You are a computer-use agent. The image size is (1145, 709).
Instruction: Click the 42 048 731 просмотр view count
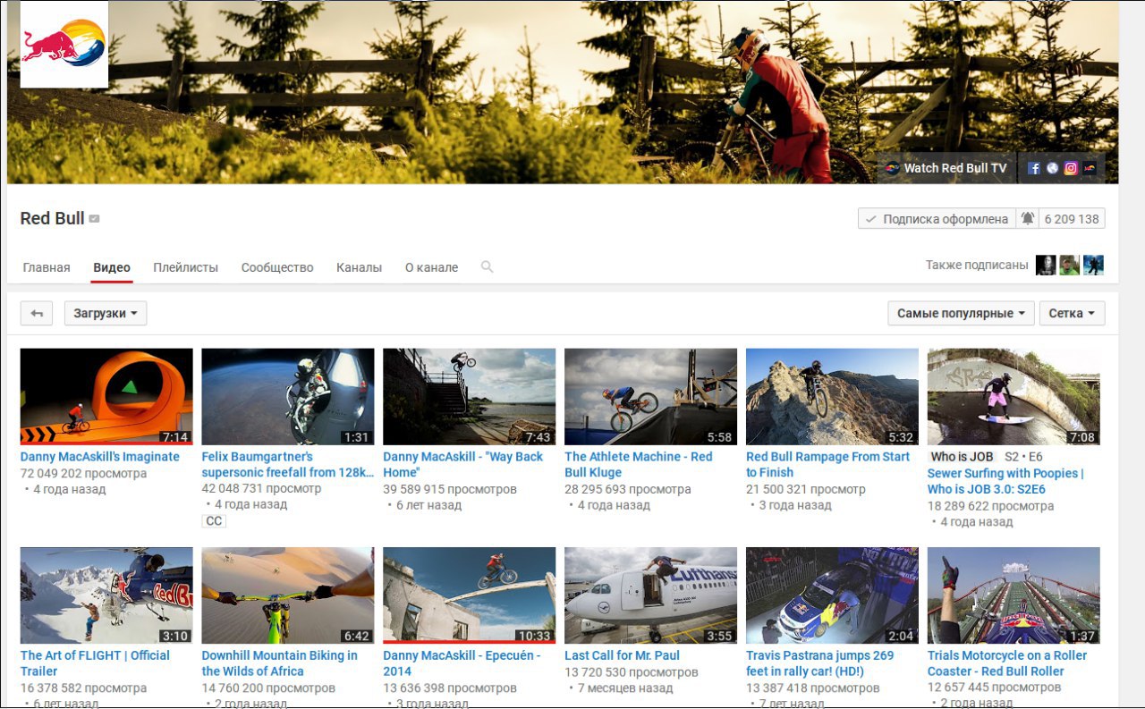click(262, 488)
